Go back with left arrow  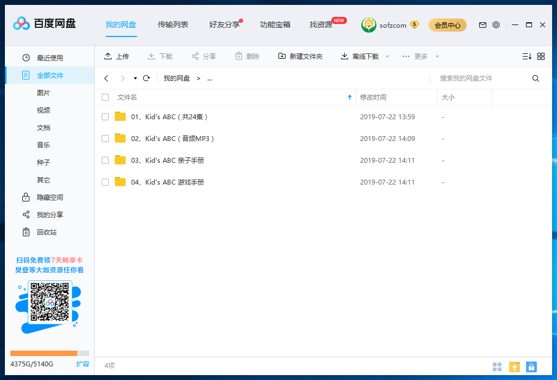click(106, 78)
